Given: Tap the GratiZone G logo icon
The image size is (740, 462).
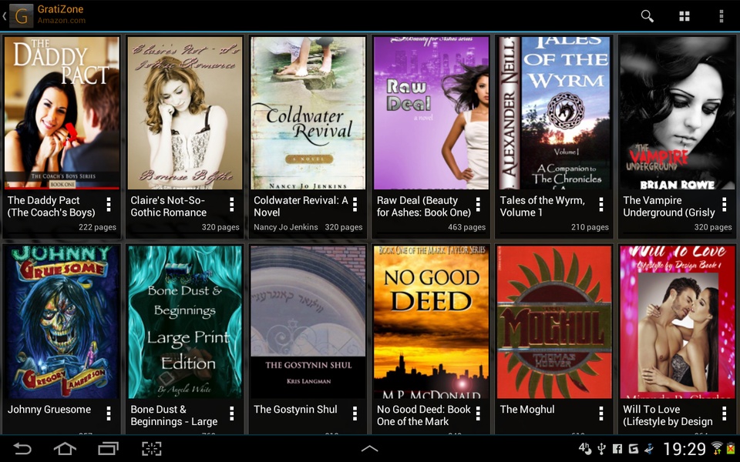Looking at the screenshot, I should 22,16.
